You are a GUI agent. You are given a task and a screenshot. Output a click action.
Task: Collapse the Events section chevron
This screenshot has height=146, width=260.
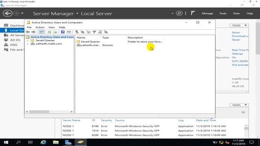(243, 112)
